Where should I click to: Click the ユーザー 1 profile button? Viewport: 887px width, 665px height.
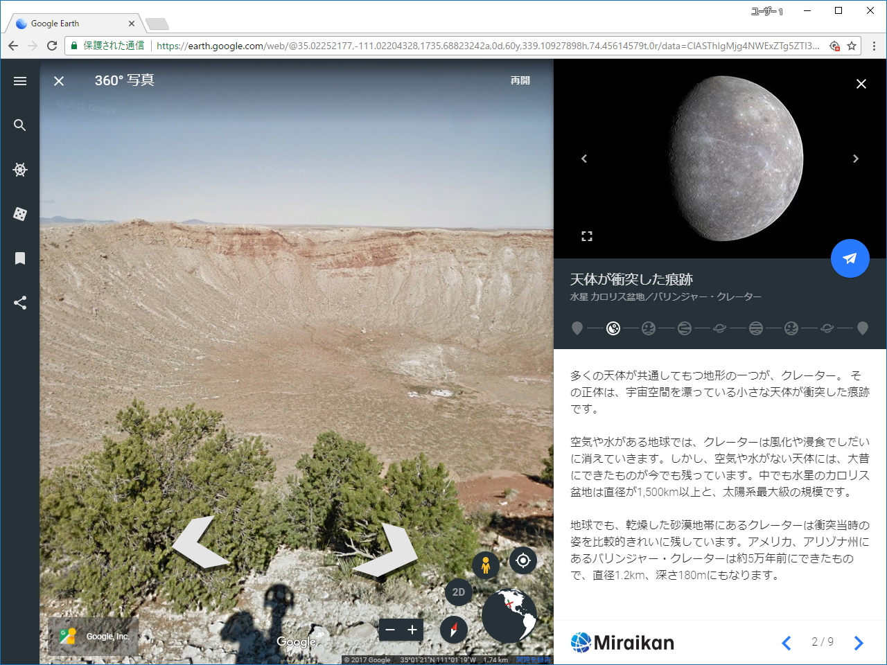(x=767, y=11)
